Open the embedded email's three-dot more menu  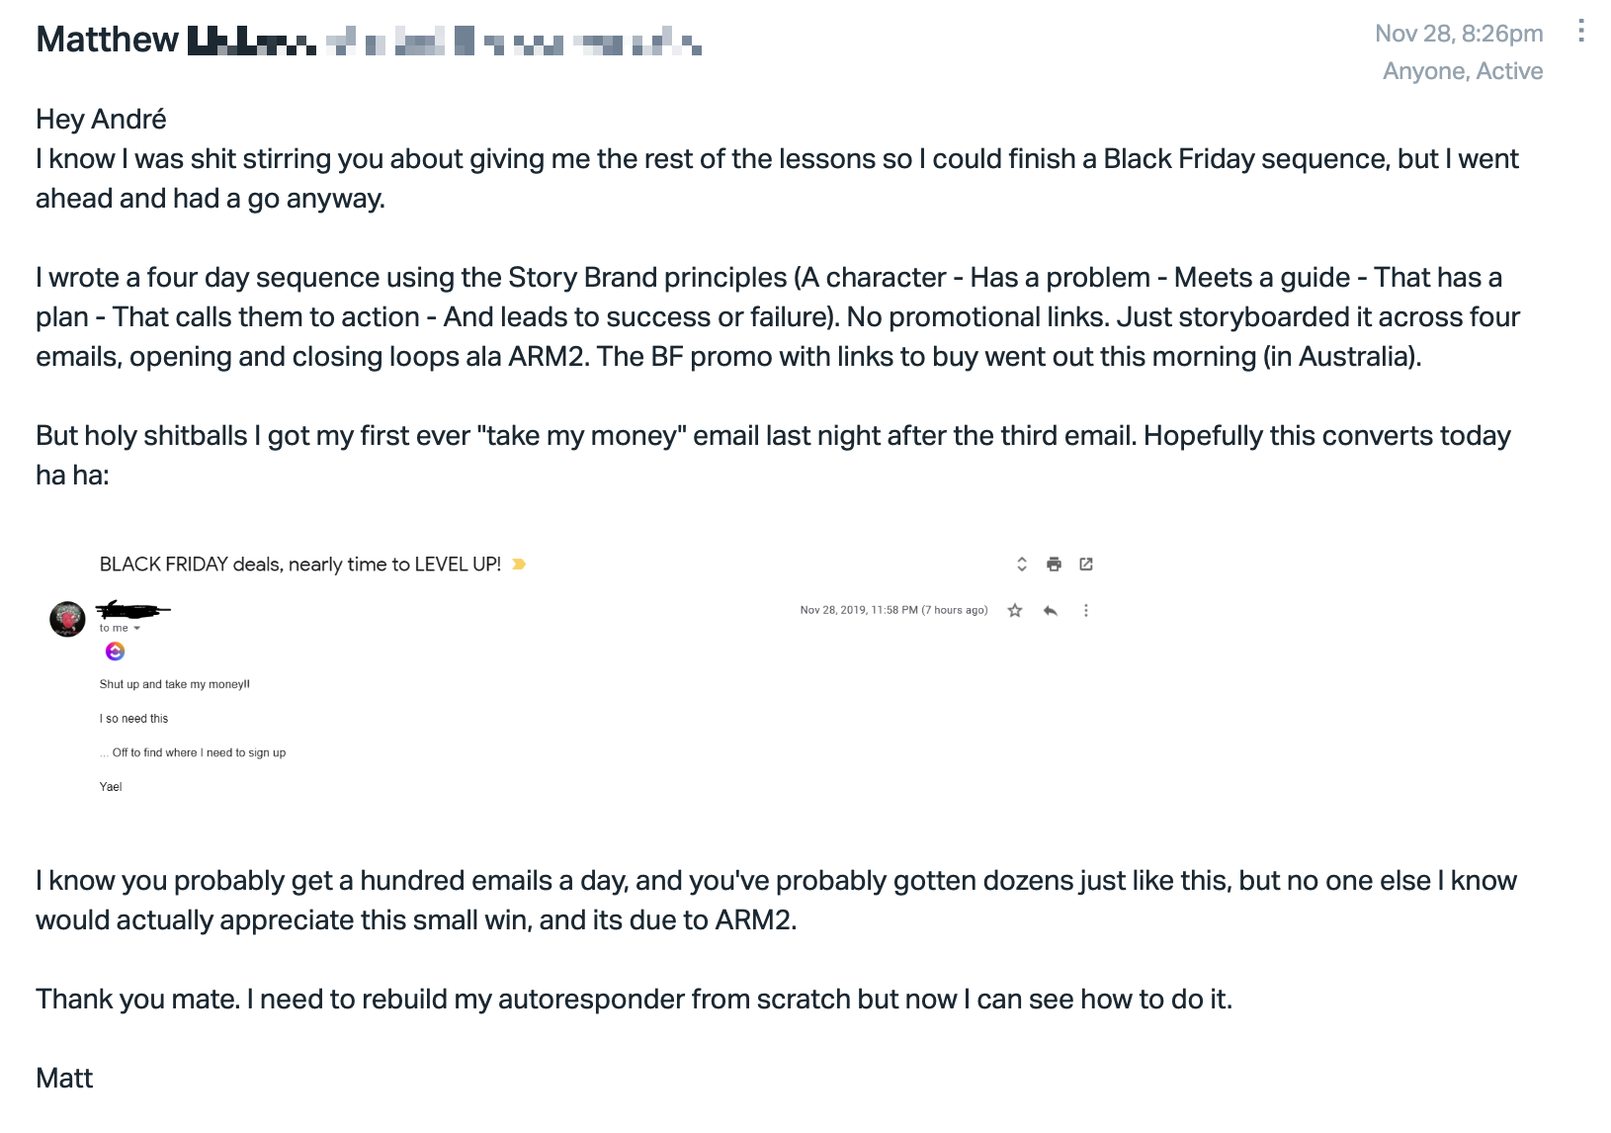point(1086,611)
